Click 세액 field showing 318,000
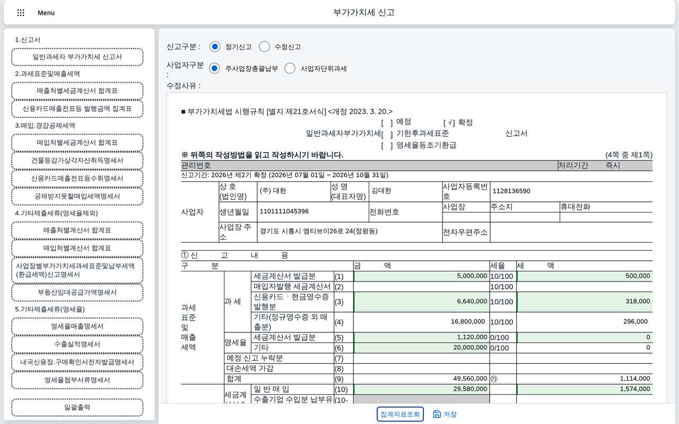The height and width of the screenshot is (424, 679). (x=585, y=302)
